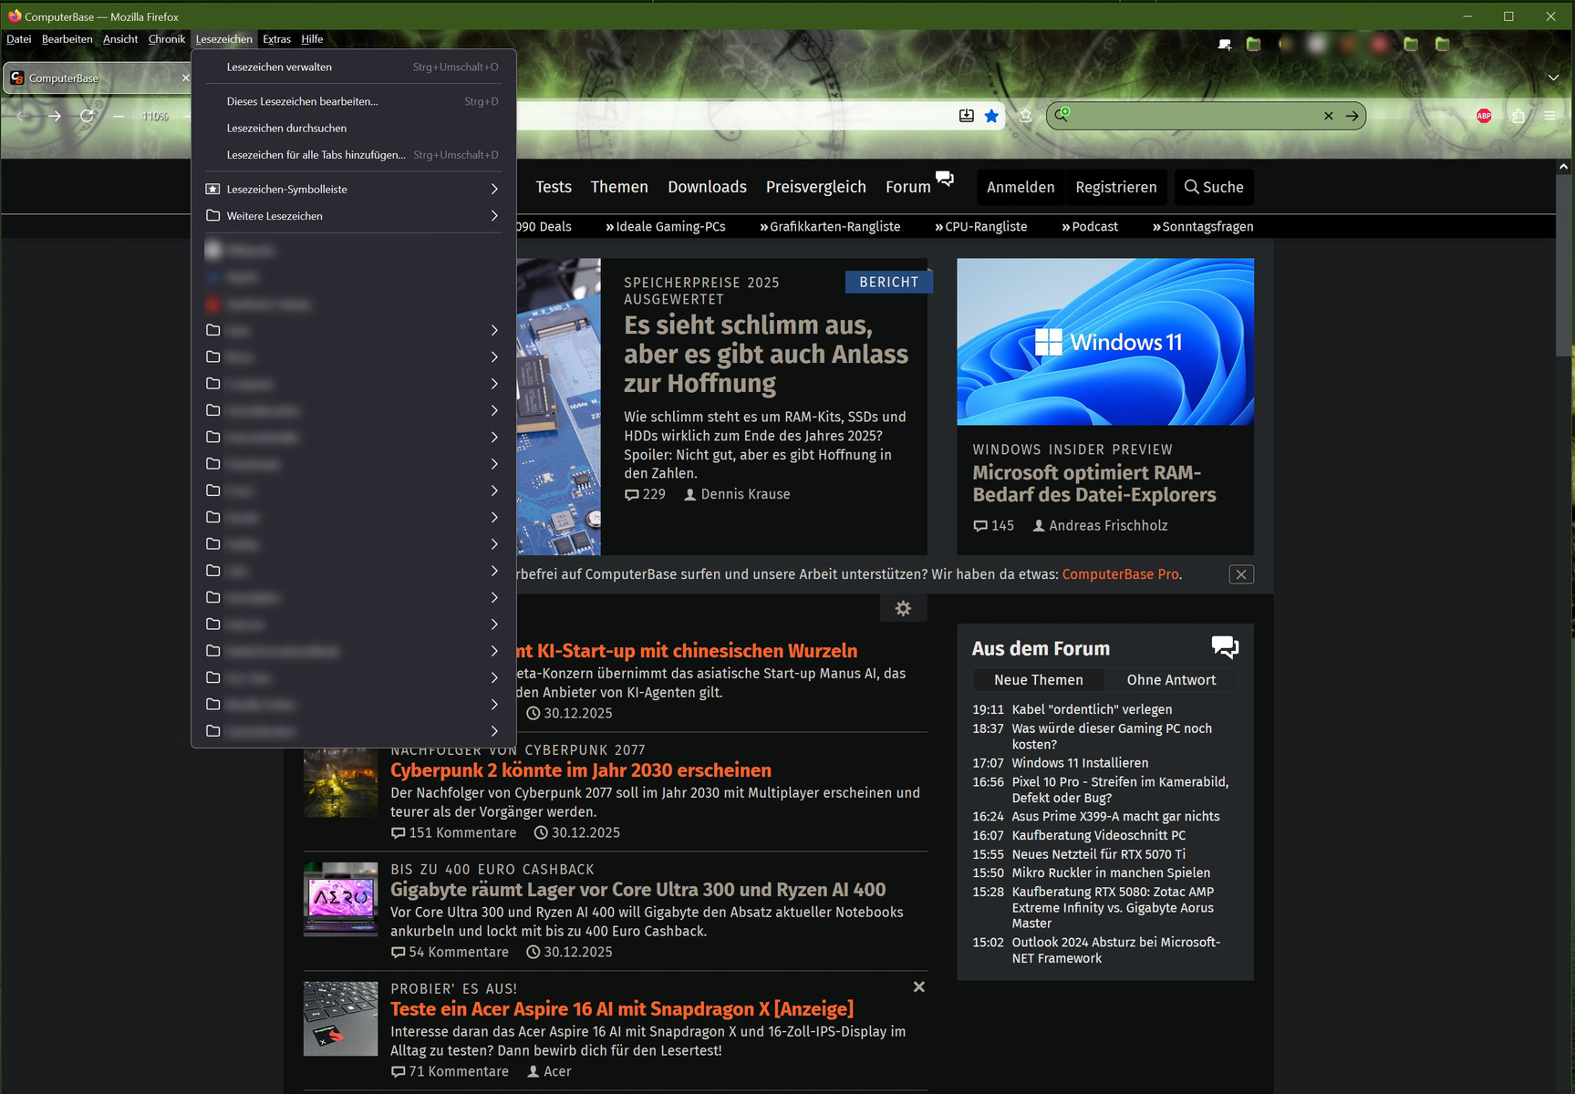Viewport: 1575px width, 1094px height.
Task: Open the page settings gear icon
Action: pyautogui.click(x=903, y=608)
